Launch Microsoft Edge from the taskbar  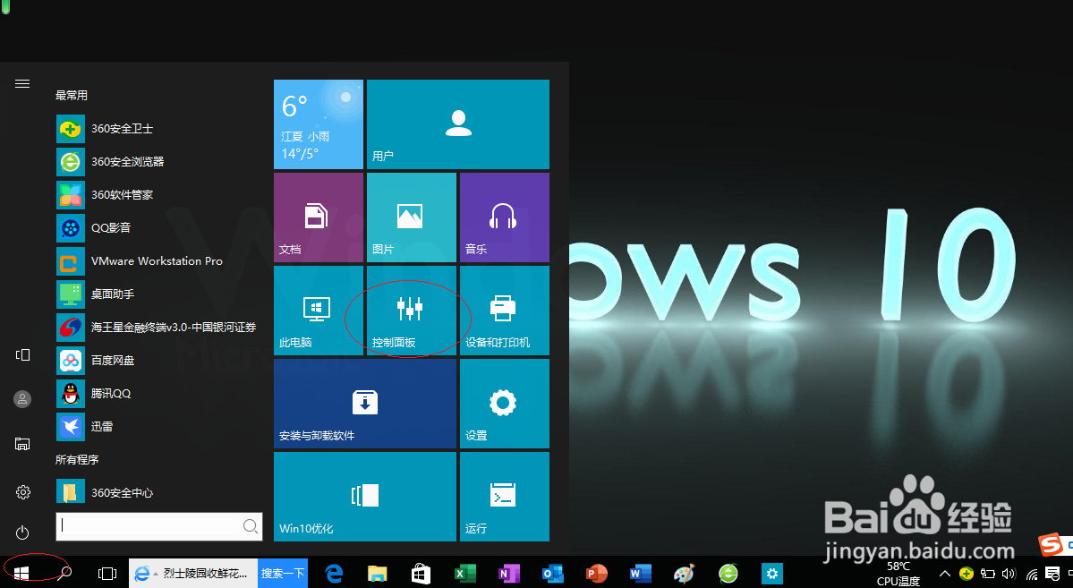click(333, 573)
